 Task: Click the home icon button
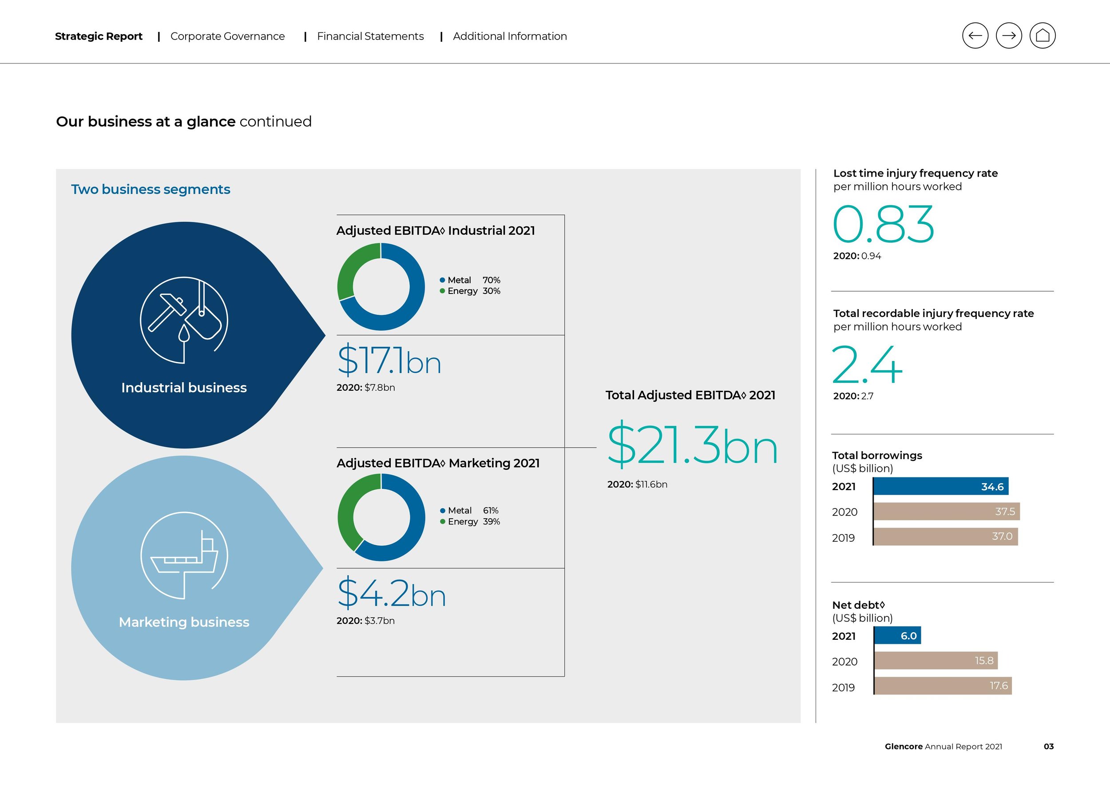[1043, 36]
